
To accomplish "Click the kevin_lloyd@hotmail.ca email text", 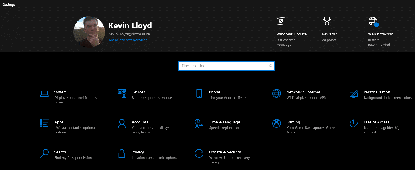I will [x=129, y=34].
